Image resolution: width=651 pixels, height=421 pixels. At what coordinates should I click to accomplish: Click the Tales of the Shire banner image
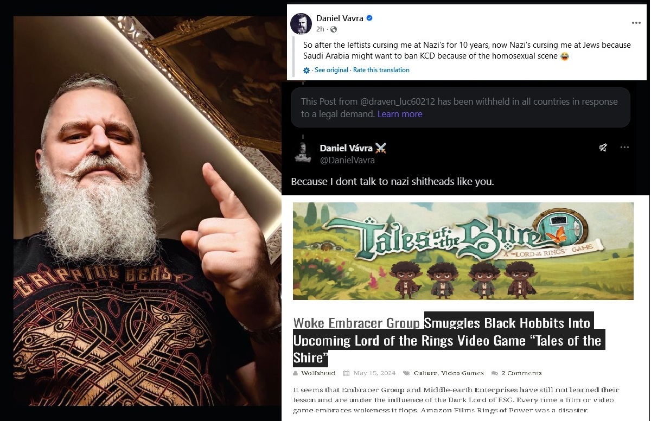(463, 251)
